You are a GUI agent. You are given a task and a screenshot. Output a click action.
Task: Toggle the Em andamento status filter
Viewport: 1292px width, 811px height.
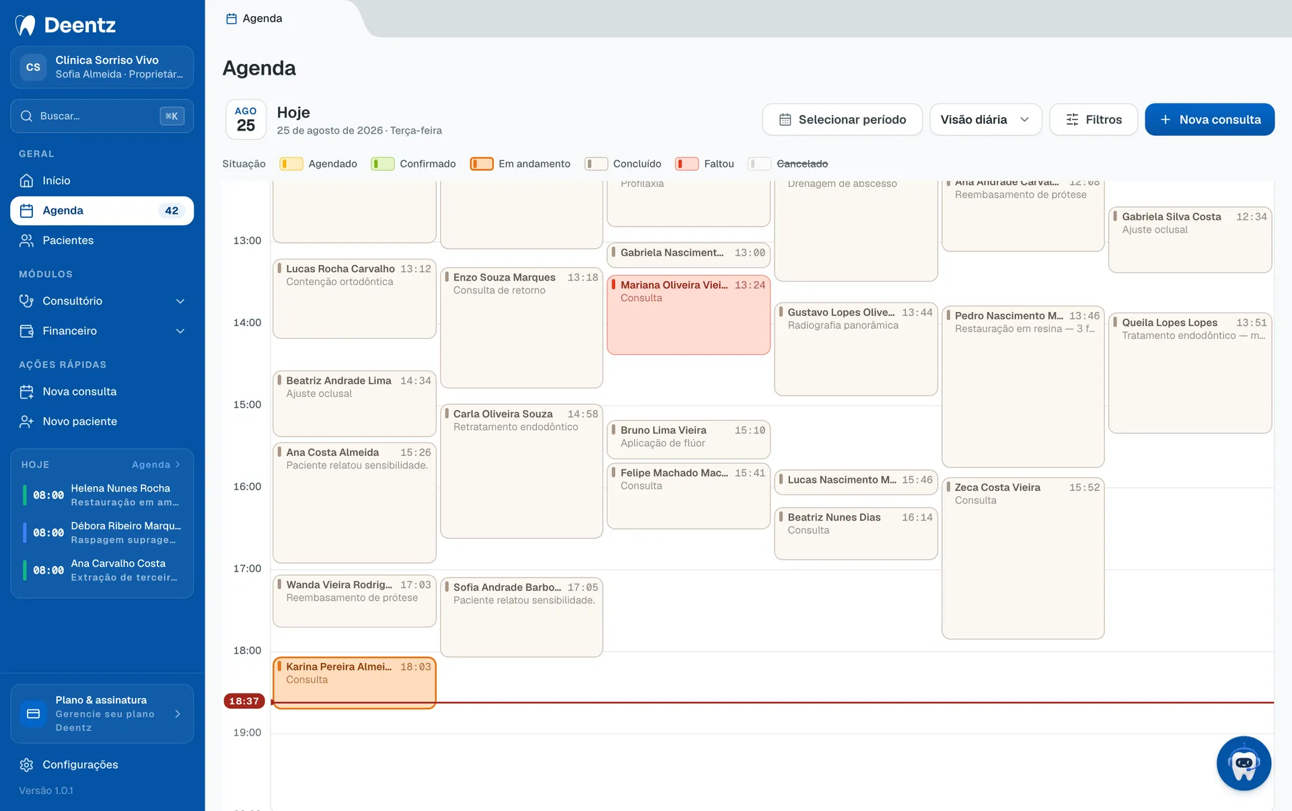(x=520, y=164)
